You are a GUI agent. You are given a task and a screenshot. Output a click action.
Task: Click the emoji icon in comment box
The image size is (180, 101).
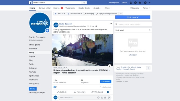98,98
